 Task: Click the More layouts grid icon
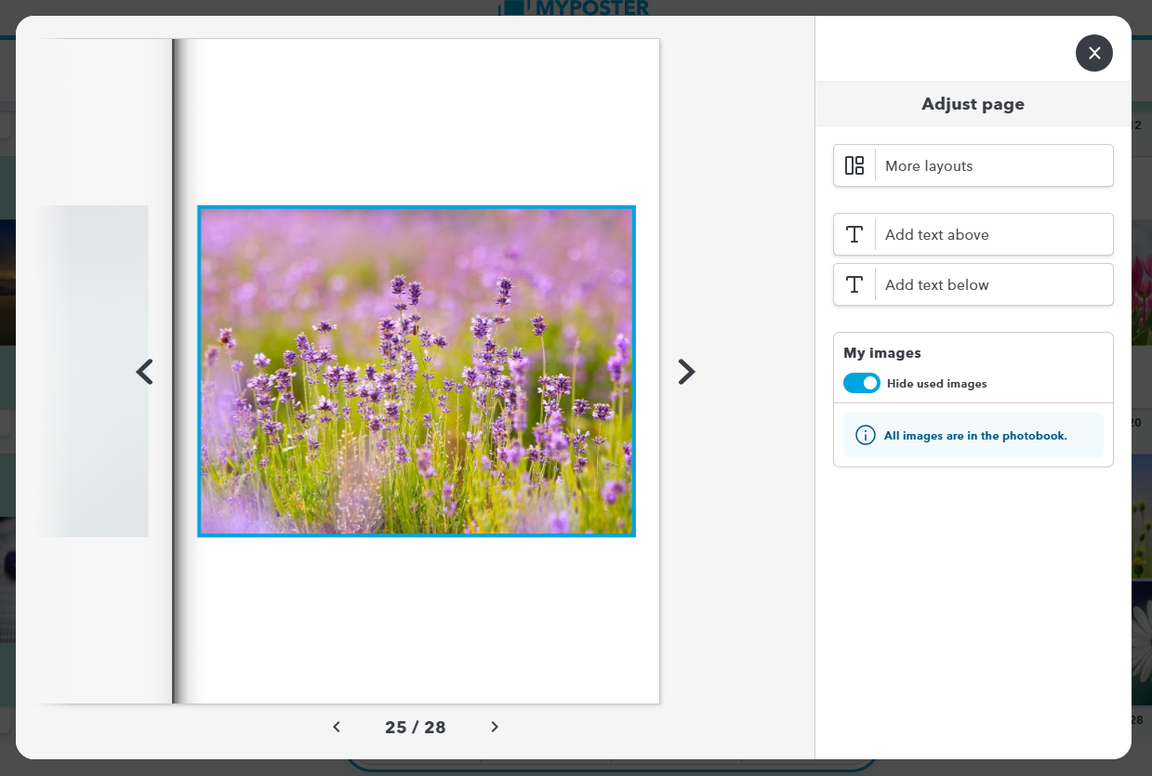(x=854, y=165)
